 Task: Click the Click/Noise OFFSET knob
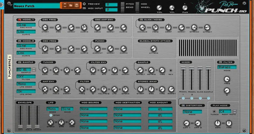click(x=207, y=28)
